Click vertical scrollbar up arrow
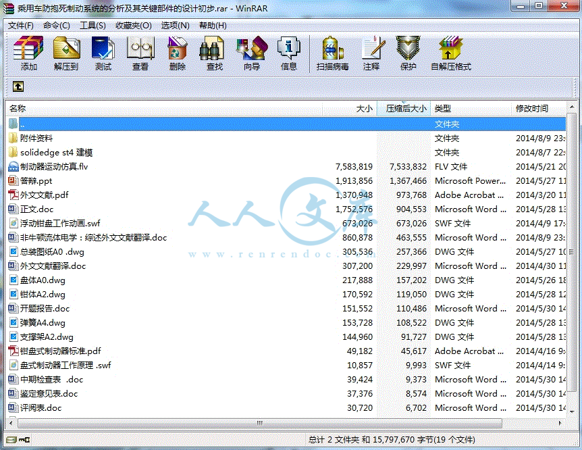The width and height of the screenshot is (582, 450). click(572, 107)
